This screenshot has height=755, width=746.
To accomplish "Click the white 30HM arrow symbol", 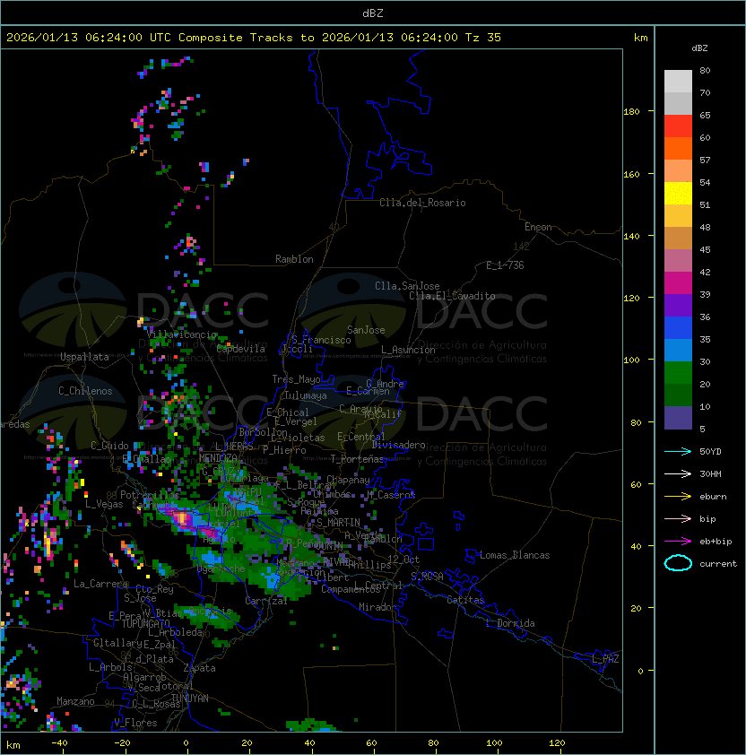I will click(x=678, y=473).
